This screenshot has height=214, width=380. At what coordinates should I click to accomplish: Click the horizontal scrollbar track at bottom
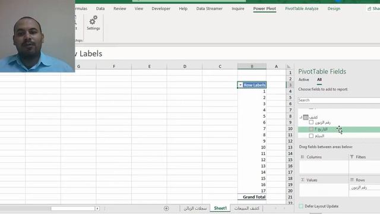click(x=73, y=209)
